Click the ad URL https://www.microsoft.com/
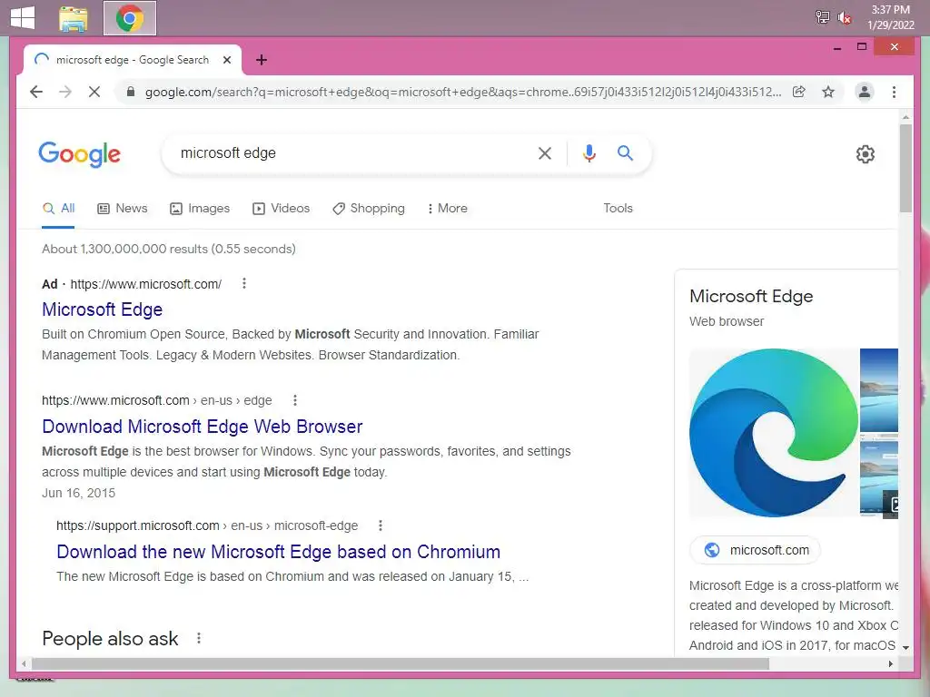The width and height of the screenshot is (930, 697). 146,284
